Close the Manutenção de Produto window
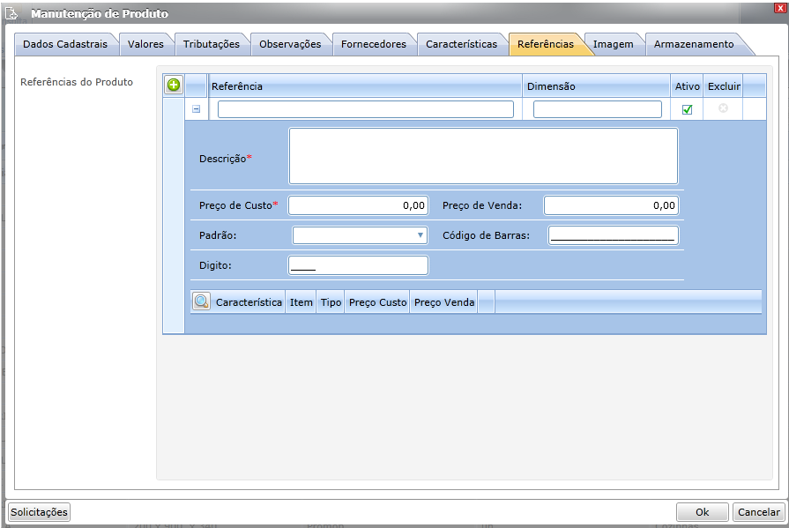Image resolution: width=789 pixels, height=528 pixels. 780,8
